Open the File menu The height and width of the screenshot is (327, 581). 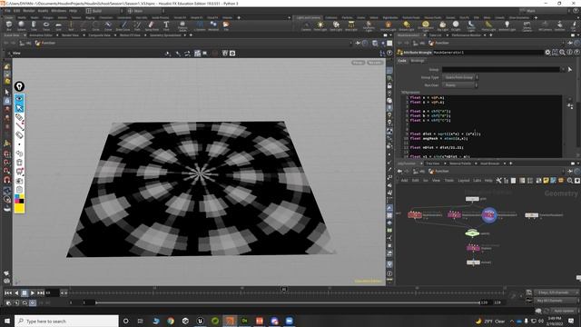tap(7, 11)
